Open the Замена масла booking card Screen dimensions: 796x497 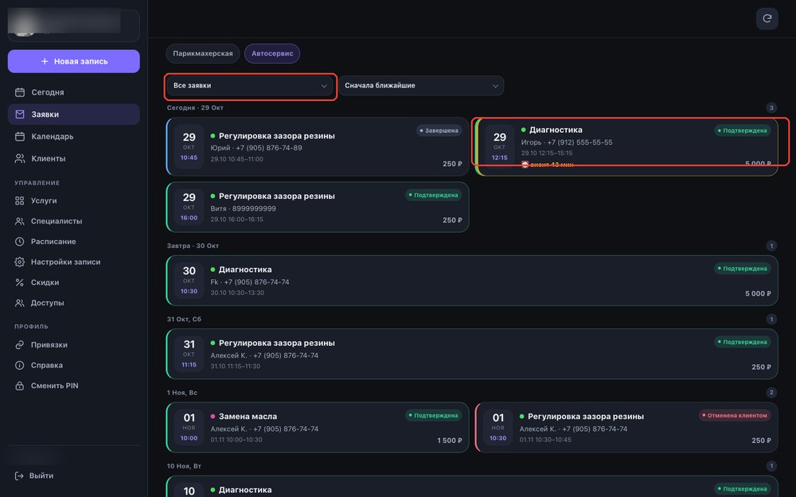coord(318,428)
